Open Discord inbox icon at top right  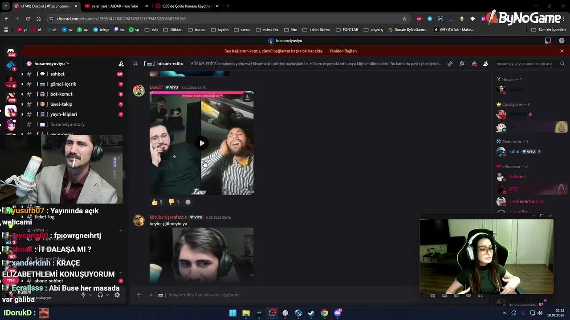click(548, 40)
